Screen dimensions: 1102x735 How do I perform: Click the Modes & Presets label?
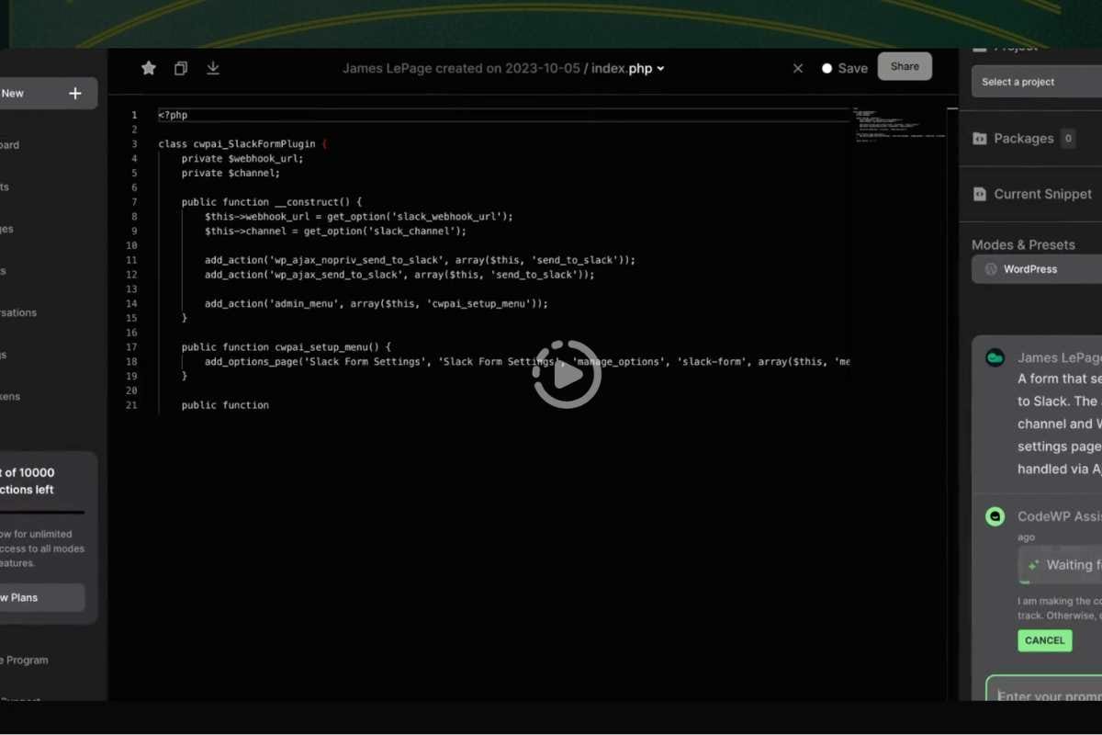(x=1023, y=245)
